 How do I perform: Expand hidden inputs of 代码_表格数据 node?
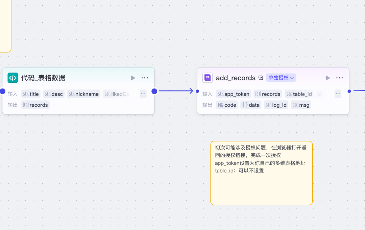[143, 94]
